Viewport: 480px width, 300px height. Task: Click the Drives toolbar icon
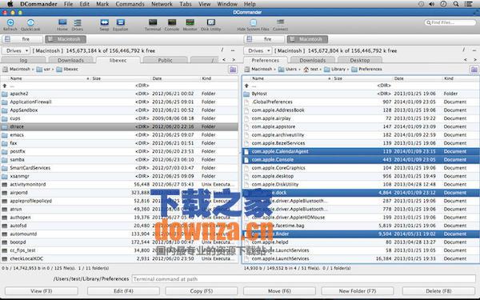(x=77, y=25)
